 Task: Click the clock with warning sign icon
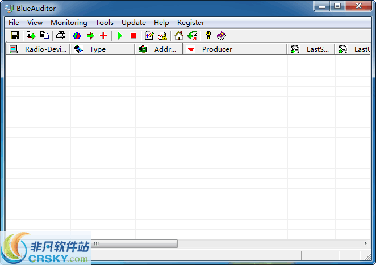click(x=162, y=36)
